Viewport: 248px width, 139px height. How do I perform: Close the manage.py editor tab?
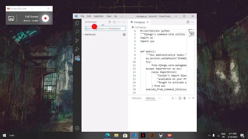148,22
